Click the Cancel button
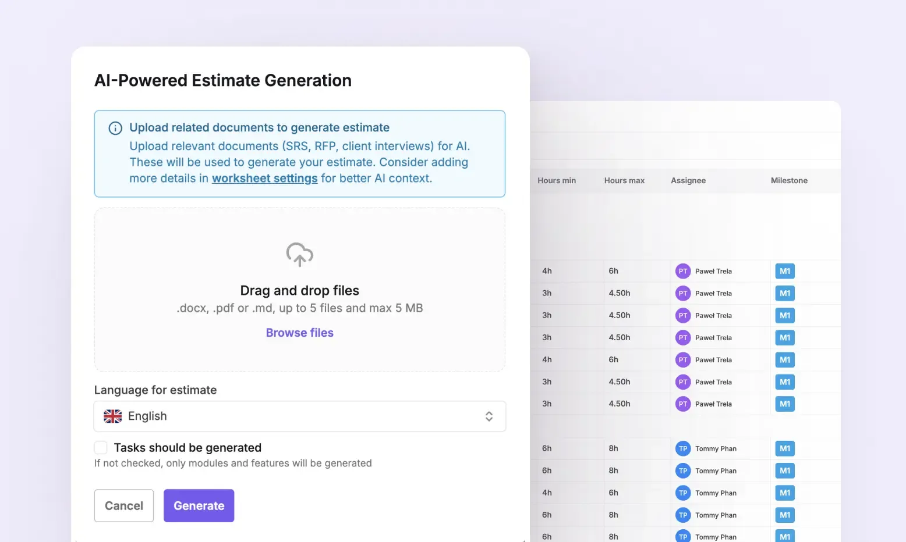Image resolution: width=906 pixels, height=542 pixels. pyautogui.click(x=124, y=505)
